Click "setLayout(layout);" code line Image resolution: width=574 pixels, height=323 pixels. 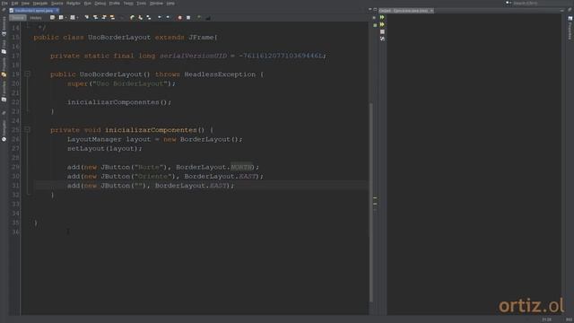tap(105, 148)
